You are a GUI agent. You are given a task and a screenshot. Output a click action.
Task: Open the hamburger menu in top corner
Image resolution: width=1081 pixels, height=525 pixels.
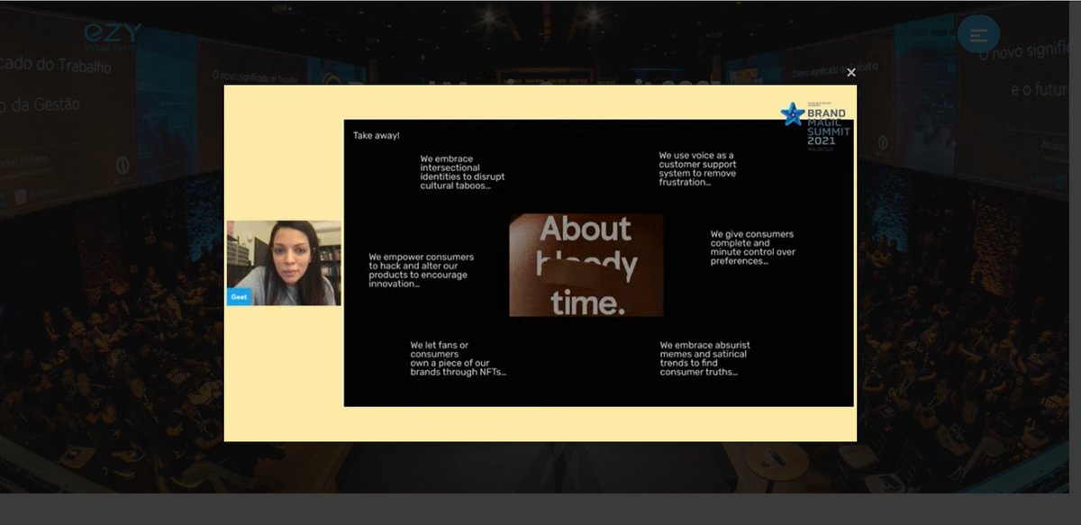[x=978, y=34]
